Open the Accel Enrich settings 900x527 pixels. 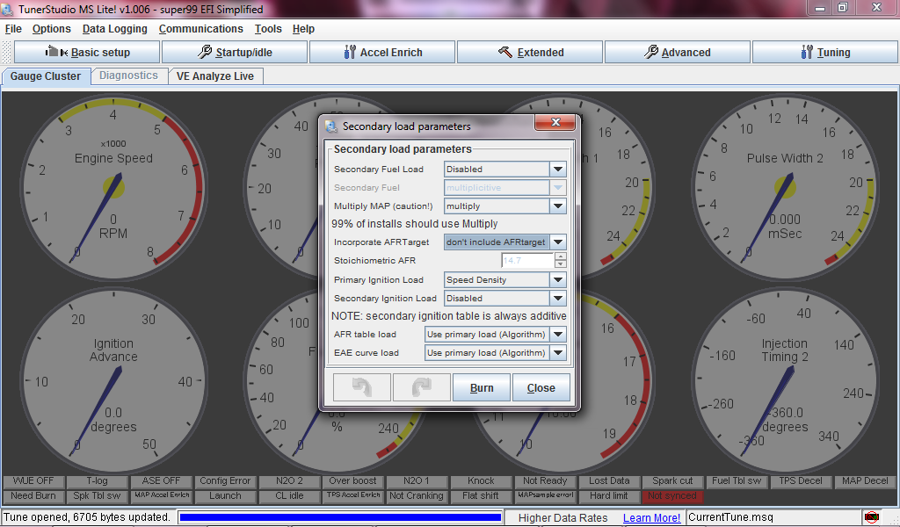382,52
